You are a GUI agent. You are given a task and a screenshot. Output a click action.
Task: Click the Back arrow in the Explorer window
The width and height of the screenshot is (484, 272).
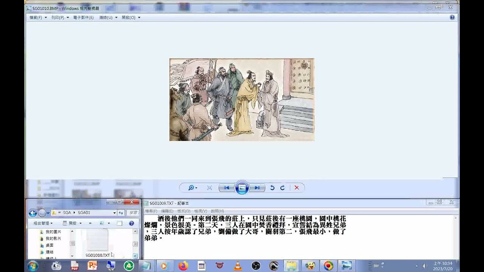pos(33,213)
